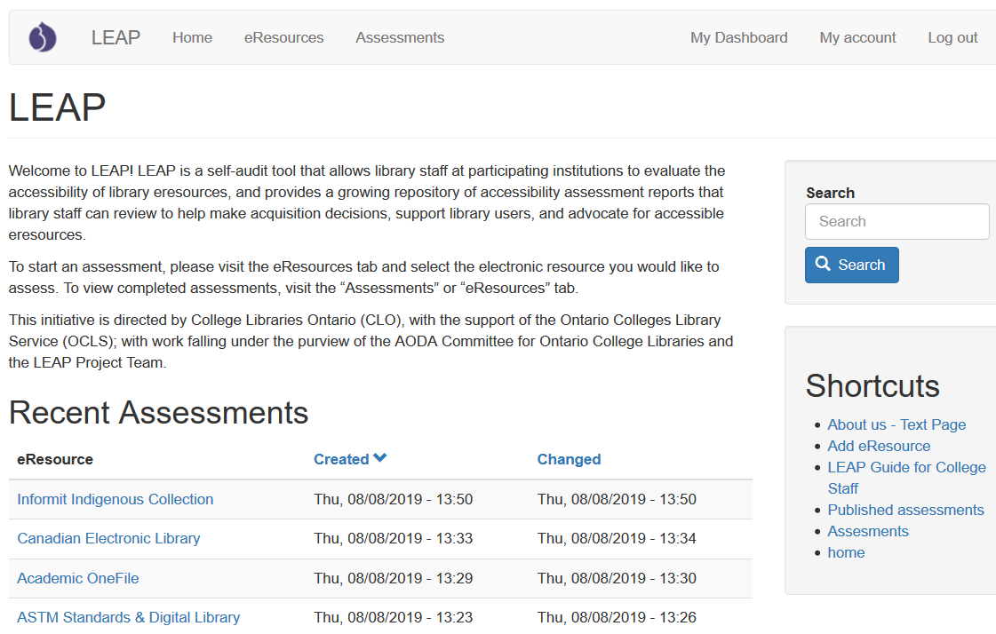Image resolution: width=996 pixels, height=634 pixels.
Task: Log out of LEAP
Action: [952, 37]
